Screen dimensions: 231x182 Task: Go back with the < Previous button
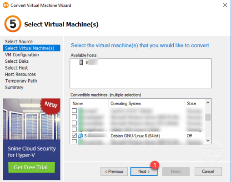[114, 172]
